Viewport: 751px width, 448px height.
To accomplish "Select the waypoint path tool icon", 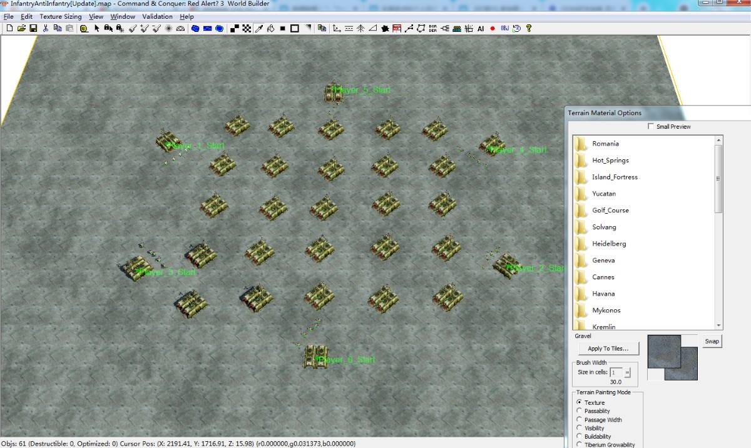I will 409,28.
